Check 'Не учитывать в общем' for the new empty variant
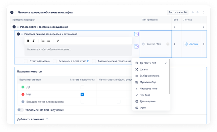The width and height of the screenshot is (217, 132). (x=119, y=102)
